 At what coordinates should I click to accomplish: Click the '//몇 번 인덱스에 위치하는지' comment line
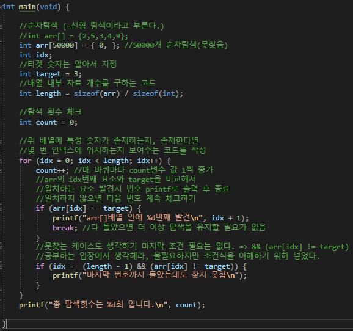pos(112,150)
